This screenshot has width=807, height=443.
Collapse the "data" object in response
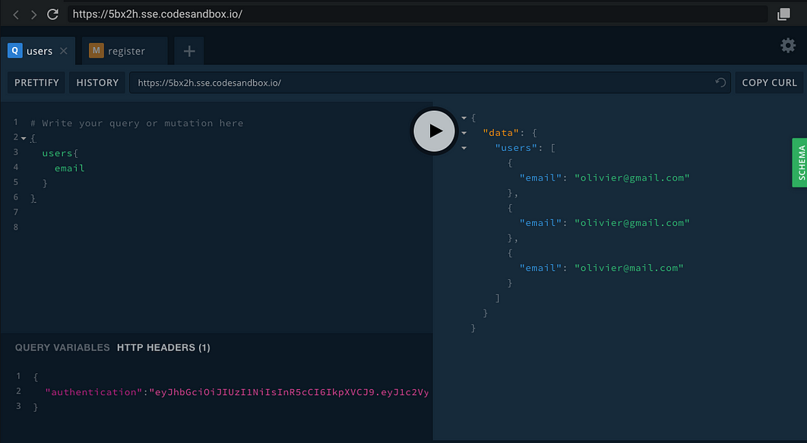point(464,133)
